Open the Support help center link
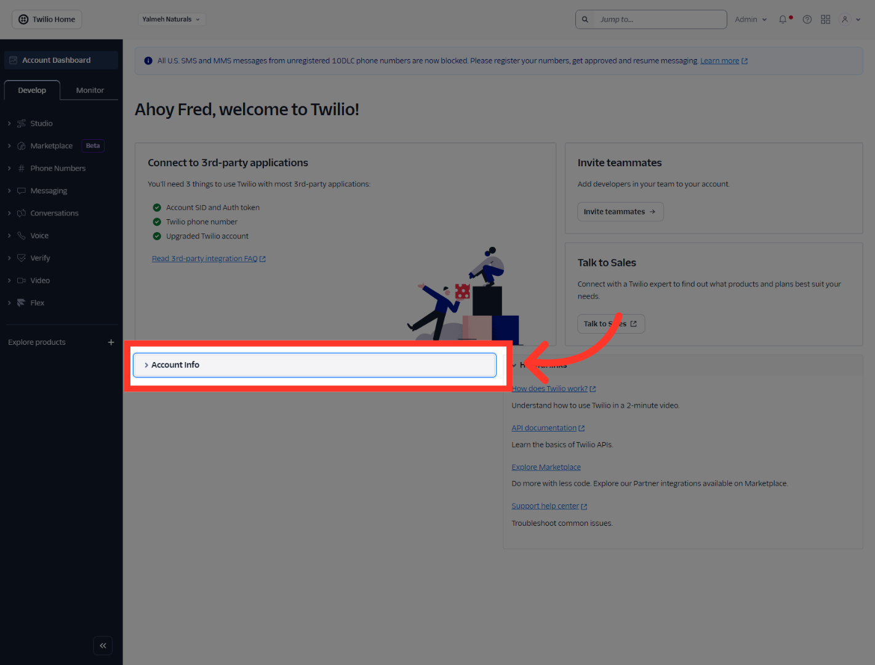This screenshot has height=665, width=875. (549, 506)
